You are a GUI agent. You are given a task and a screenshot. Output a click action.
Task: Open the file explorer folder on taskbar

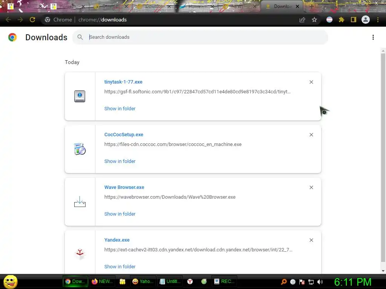tap(123, 281)
